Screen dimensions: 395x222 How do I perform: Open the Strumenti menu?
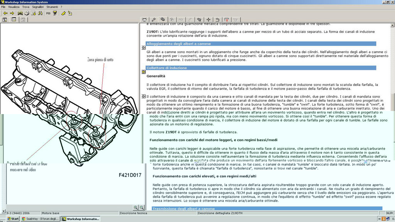tap(52, 7)
